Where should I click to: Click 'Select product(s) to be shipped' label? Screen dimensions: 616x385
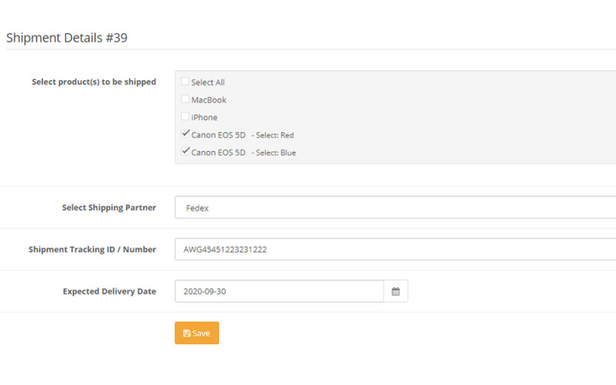coord(94,82)
